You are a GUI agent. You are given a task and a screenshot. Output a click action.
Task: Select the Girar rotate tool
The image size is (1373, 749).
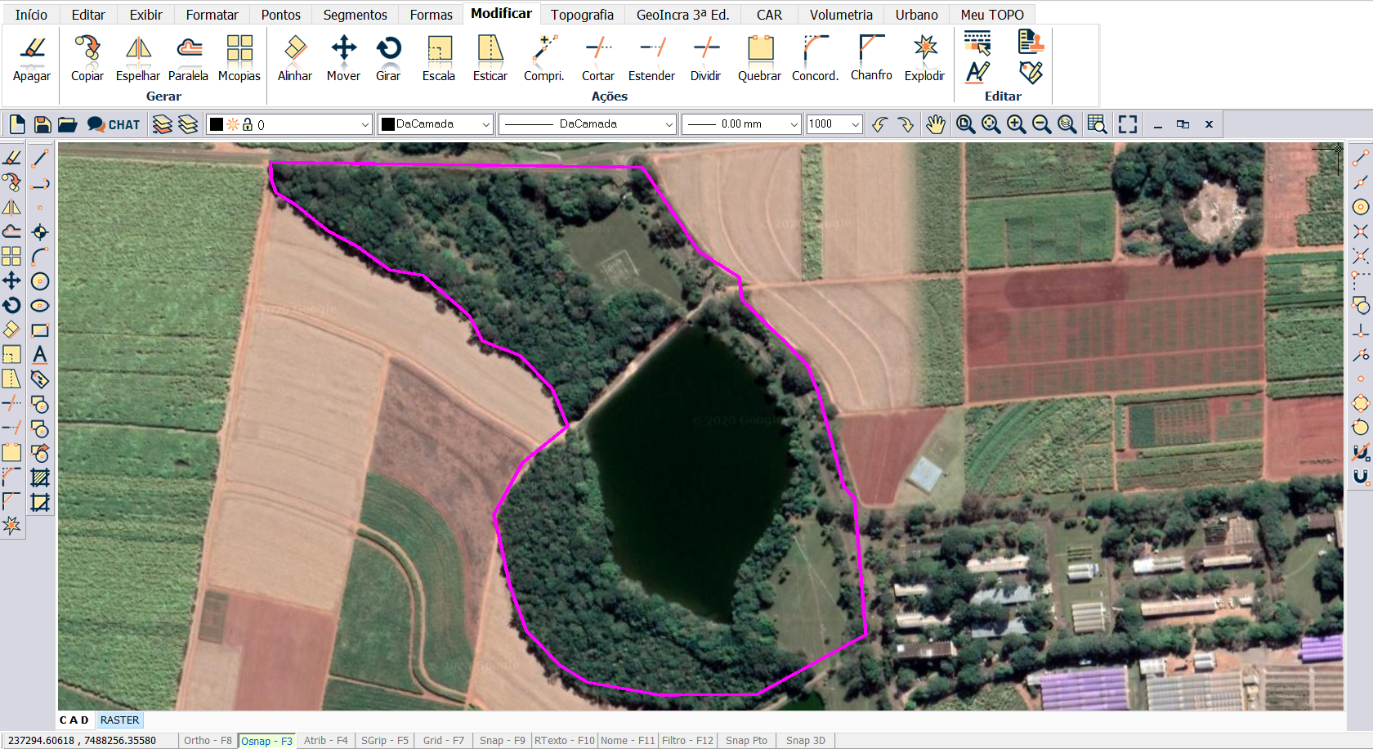tap(388, 58)
